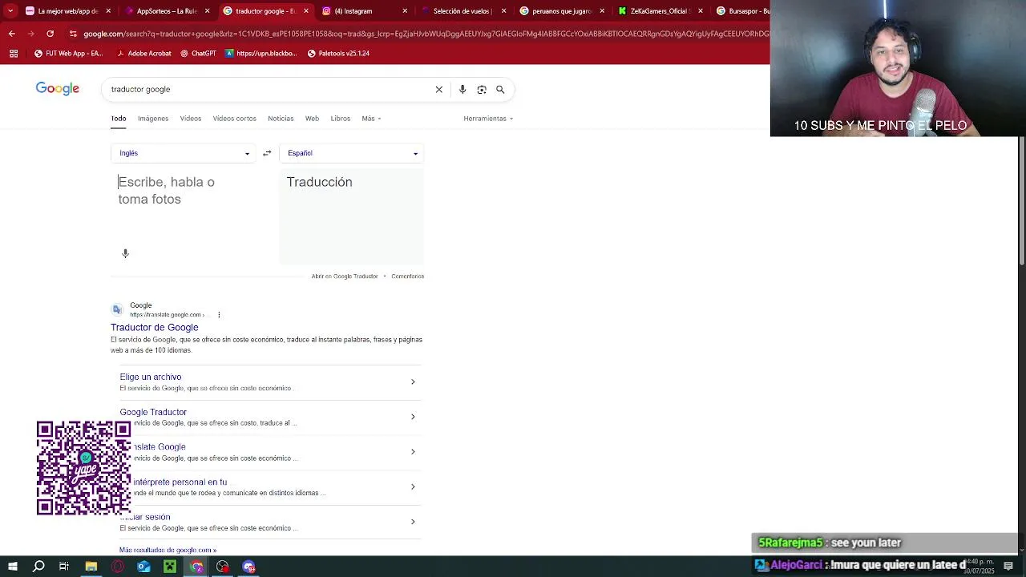Open the Español target language dropdown
This screenshot has width=1026, height=577.
point(351,153)
